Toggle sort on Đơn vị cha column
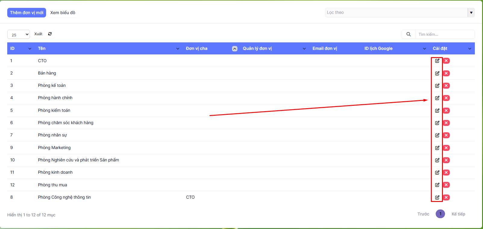The image size is (483, 229). point(234,49)
